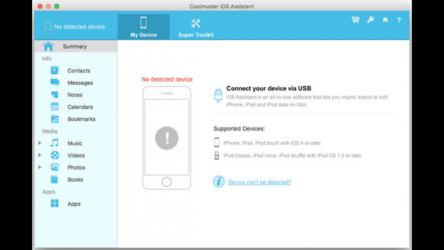Click the USB connector icon
Image resolution: width=444 pixels, height=250 pixels.
click(x=218, y=96)
